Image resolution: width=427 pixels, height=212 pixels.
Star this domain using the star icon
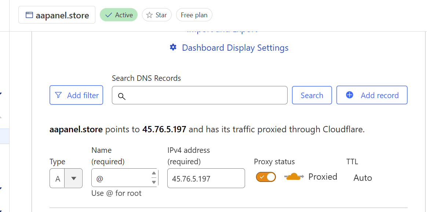pos(149,15)
